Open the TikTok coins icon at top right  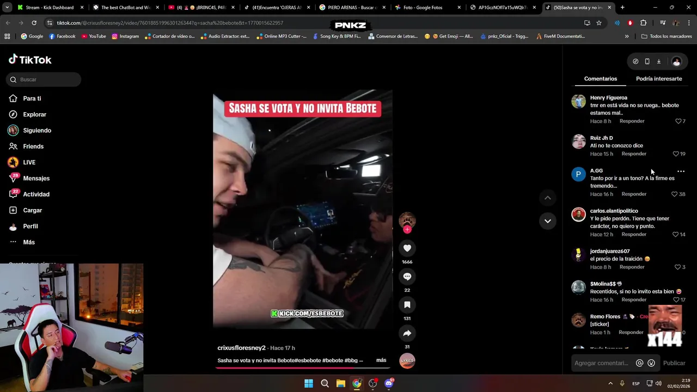point(635,62)
